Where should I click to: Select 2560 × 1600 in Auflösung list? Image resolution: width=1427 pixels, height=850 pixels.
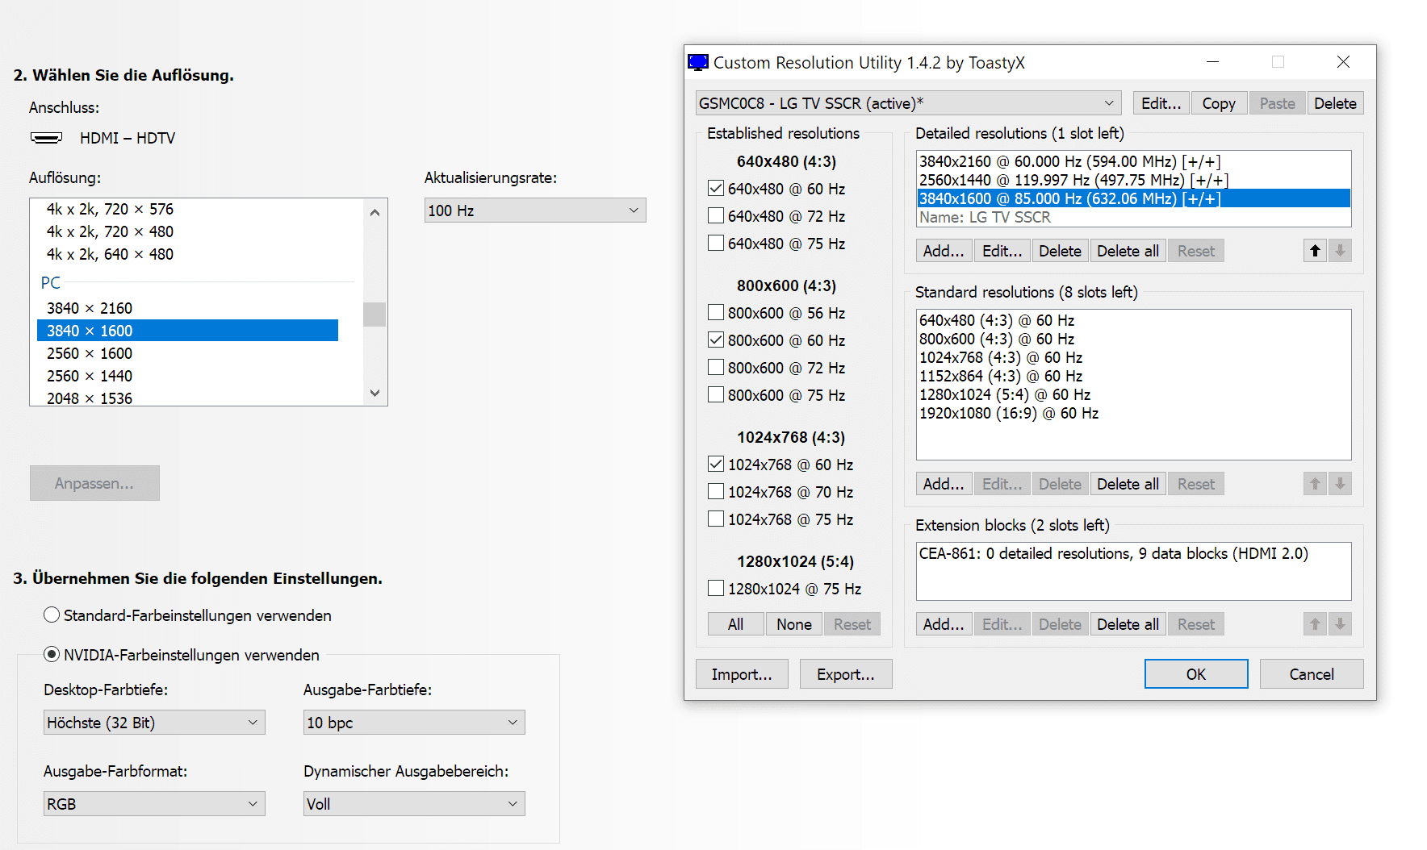tap(187, 353)
